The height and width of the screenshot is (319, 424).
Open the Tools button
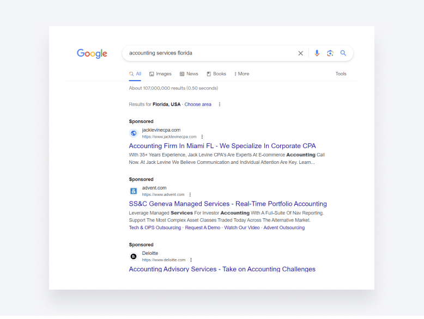tap(341, 74)
